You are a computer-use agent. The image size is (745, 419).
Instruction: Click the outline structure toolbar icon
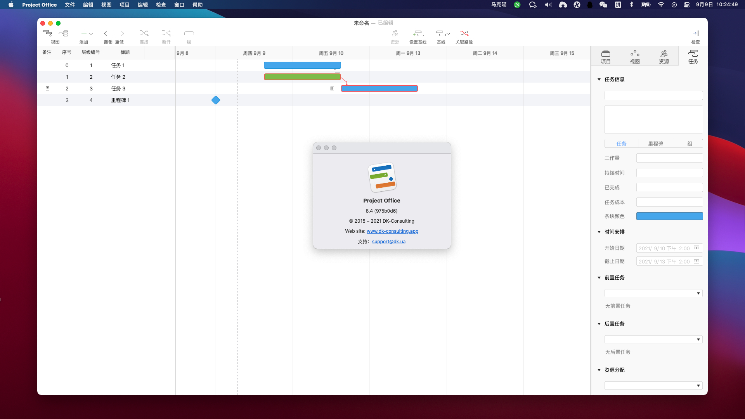(64, 33)
